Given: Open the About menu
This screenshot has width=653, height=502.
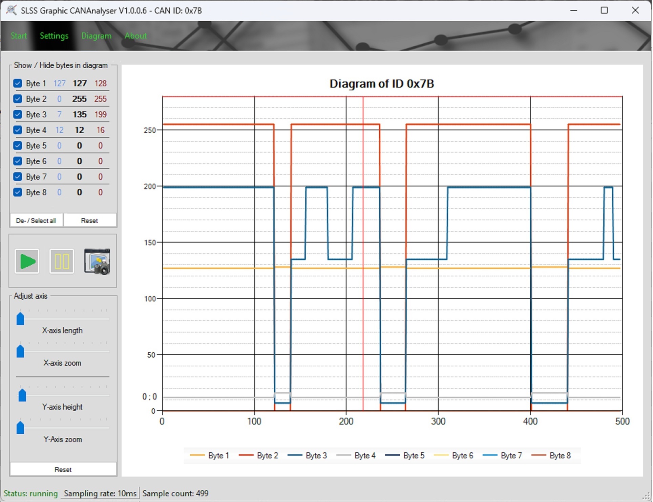Looking at the screenshot, I should pyautogui.click(x=135, y=36).
